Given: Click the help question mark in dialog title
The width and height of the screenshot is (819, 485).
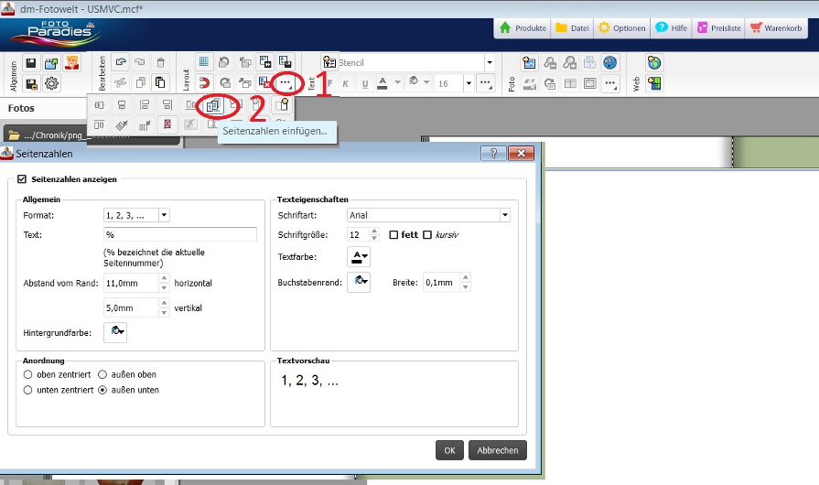Looking at the screenshot, I should click(x=492, y=154).
